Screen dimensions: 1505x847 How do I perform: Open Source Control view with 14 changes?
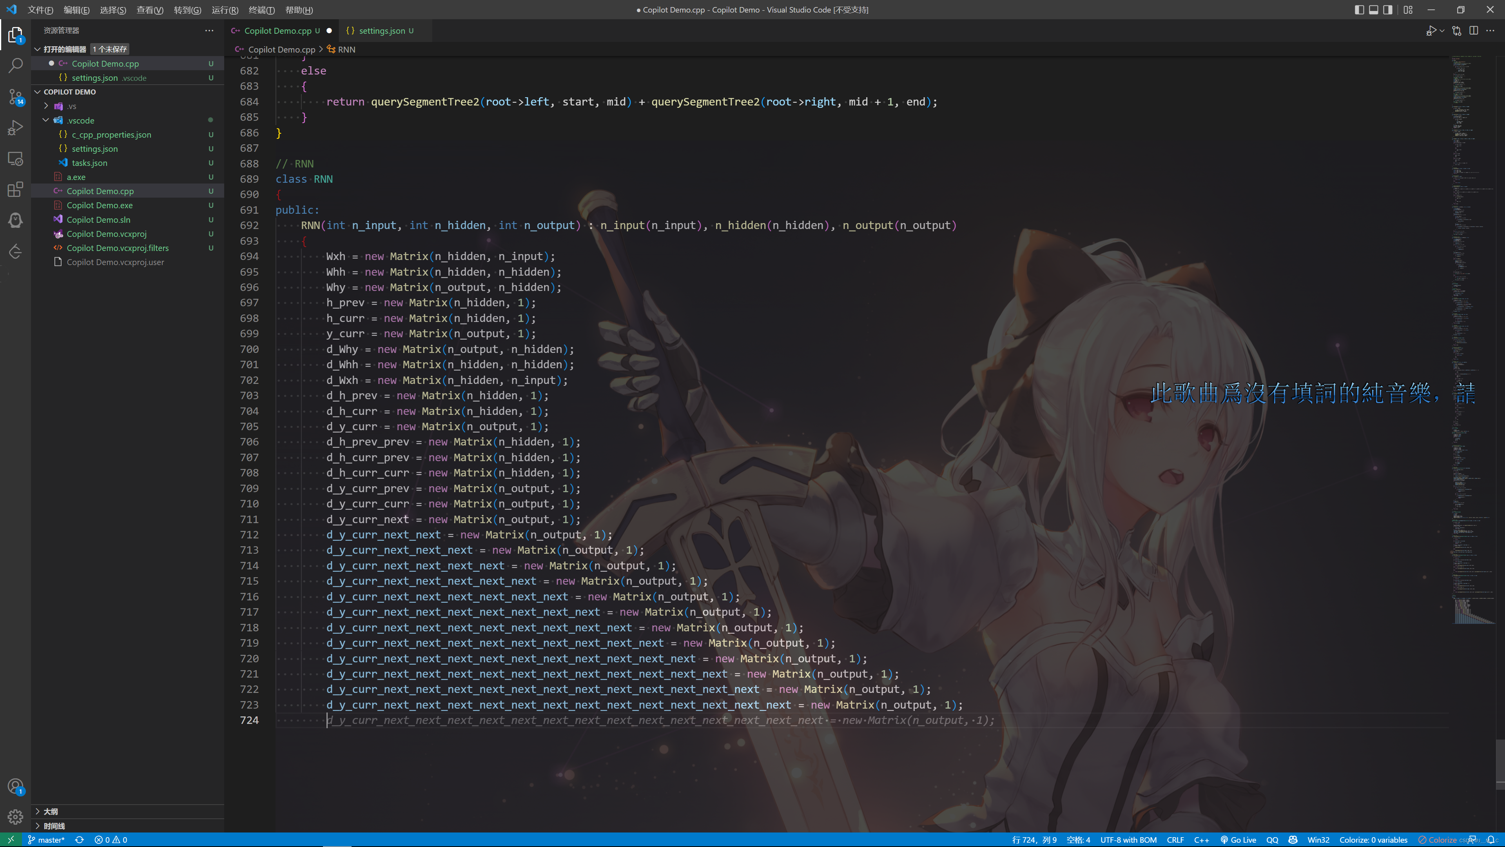point(15,96)
